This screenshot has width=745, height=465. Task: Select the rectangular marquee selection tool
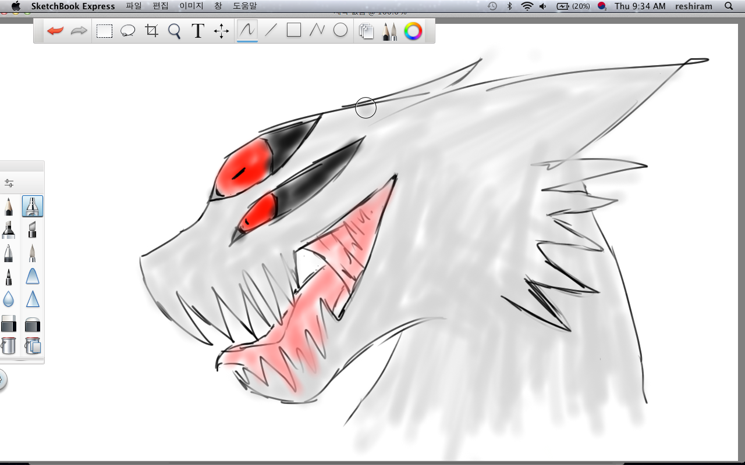(x=104, y=31)
